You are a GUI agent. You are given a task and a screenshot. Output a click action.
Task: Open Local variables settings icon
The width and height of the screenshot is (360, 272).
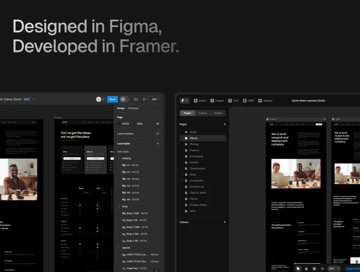click(158, 134)
